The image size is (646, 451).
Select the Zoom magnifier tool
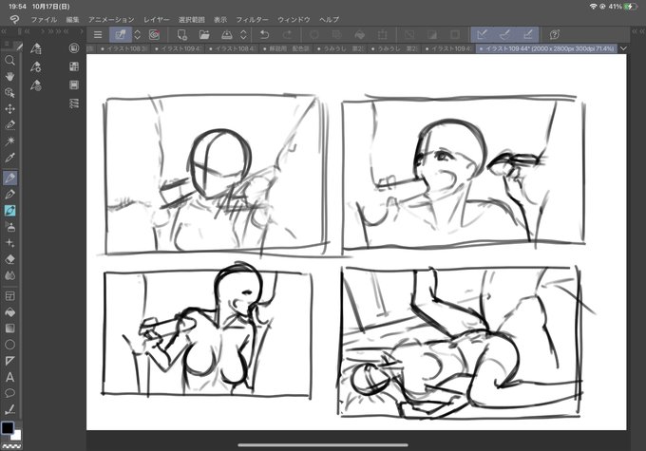pos(9,61)
